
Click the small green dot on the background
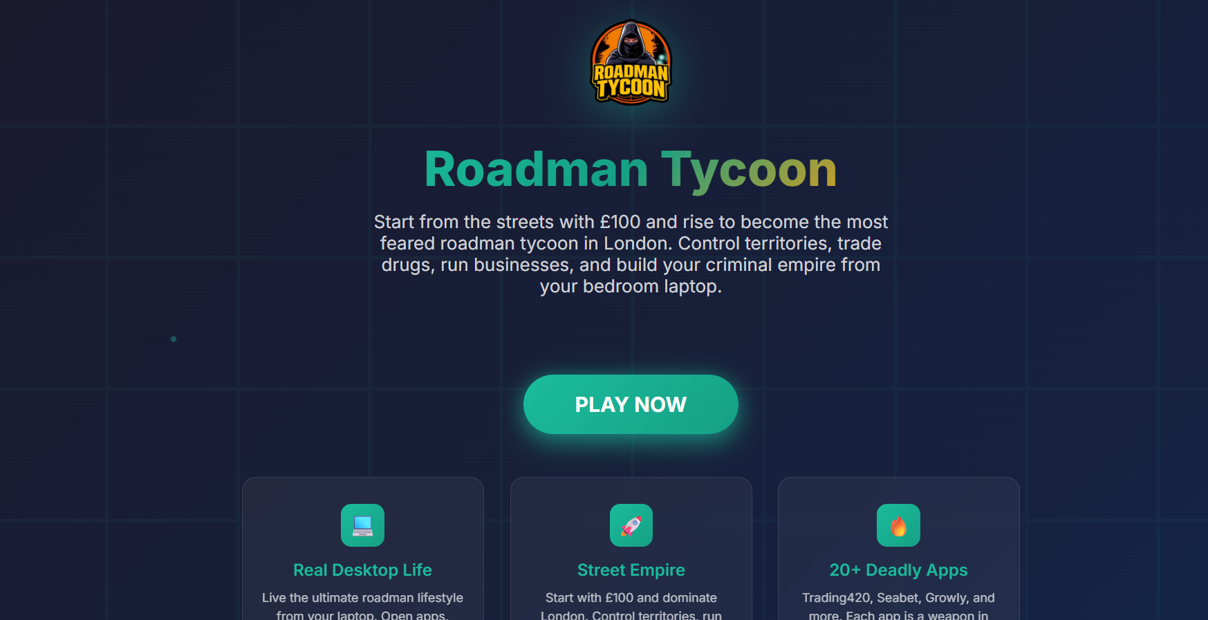tap(174, 339)
